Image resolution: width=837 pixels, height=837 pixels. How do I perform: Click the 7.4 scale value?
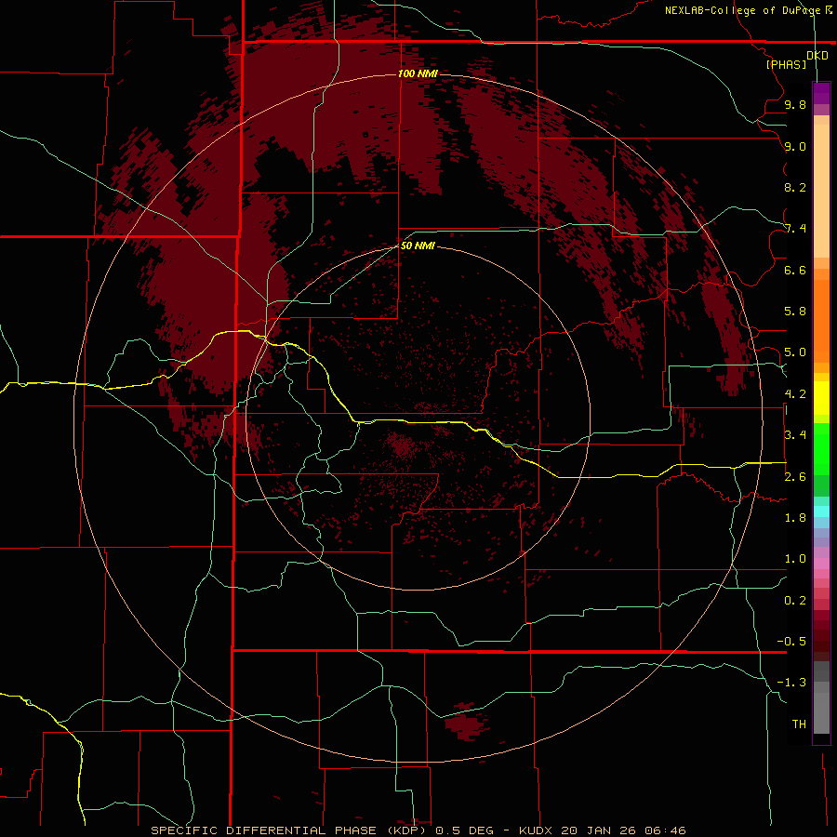[795, 229]
